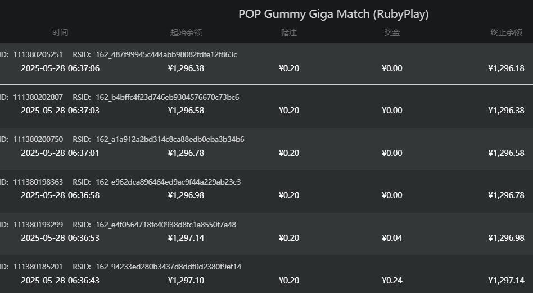Click the POP Gummy Giga Match title
533x293 pixels.
pos(333,14)
